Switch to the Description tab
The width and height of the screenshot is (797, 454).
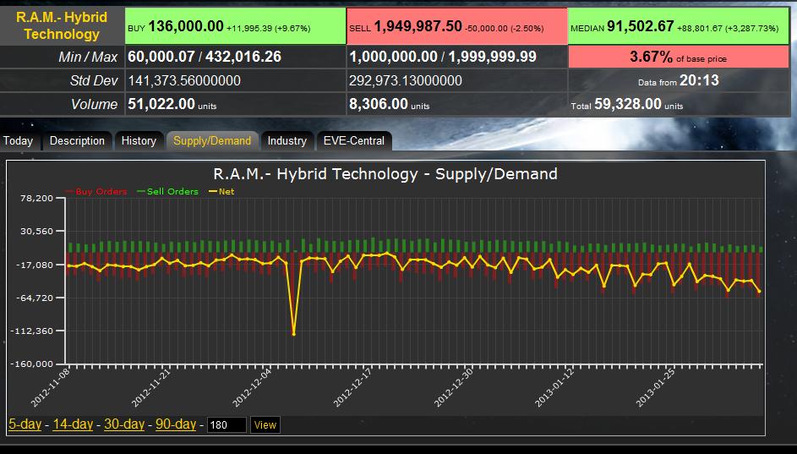pyautogui.click(x=77, y=141)
